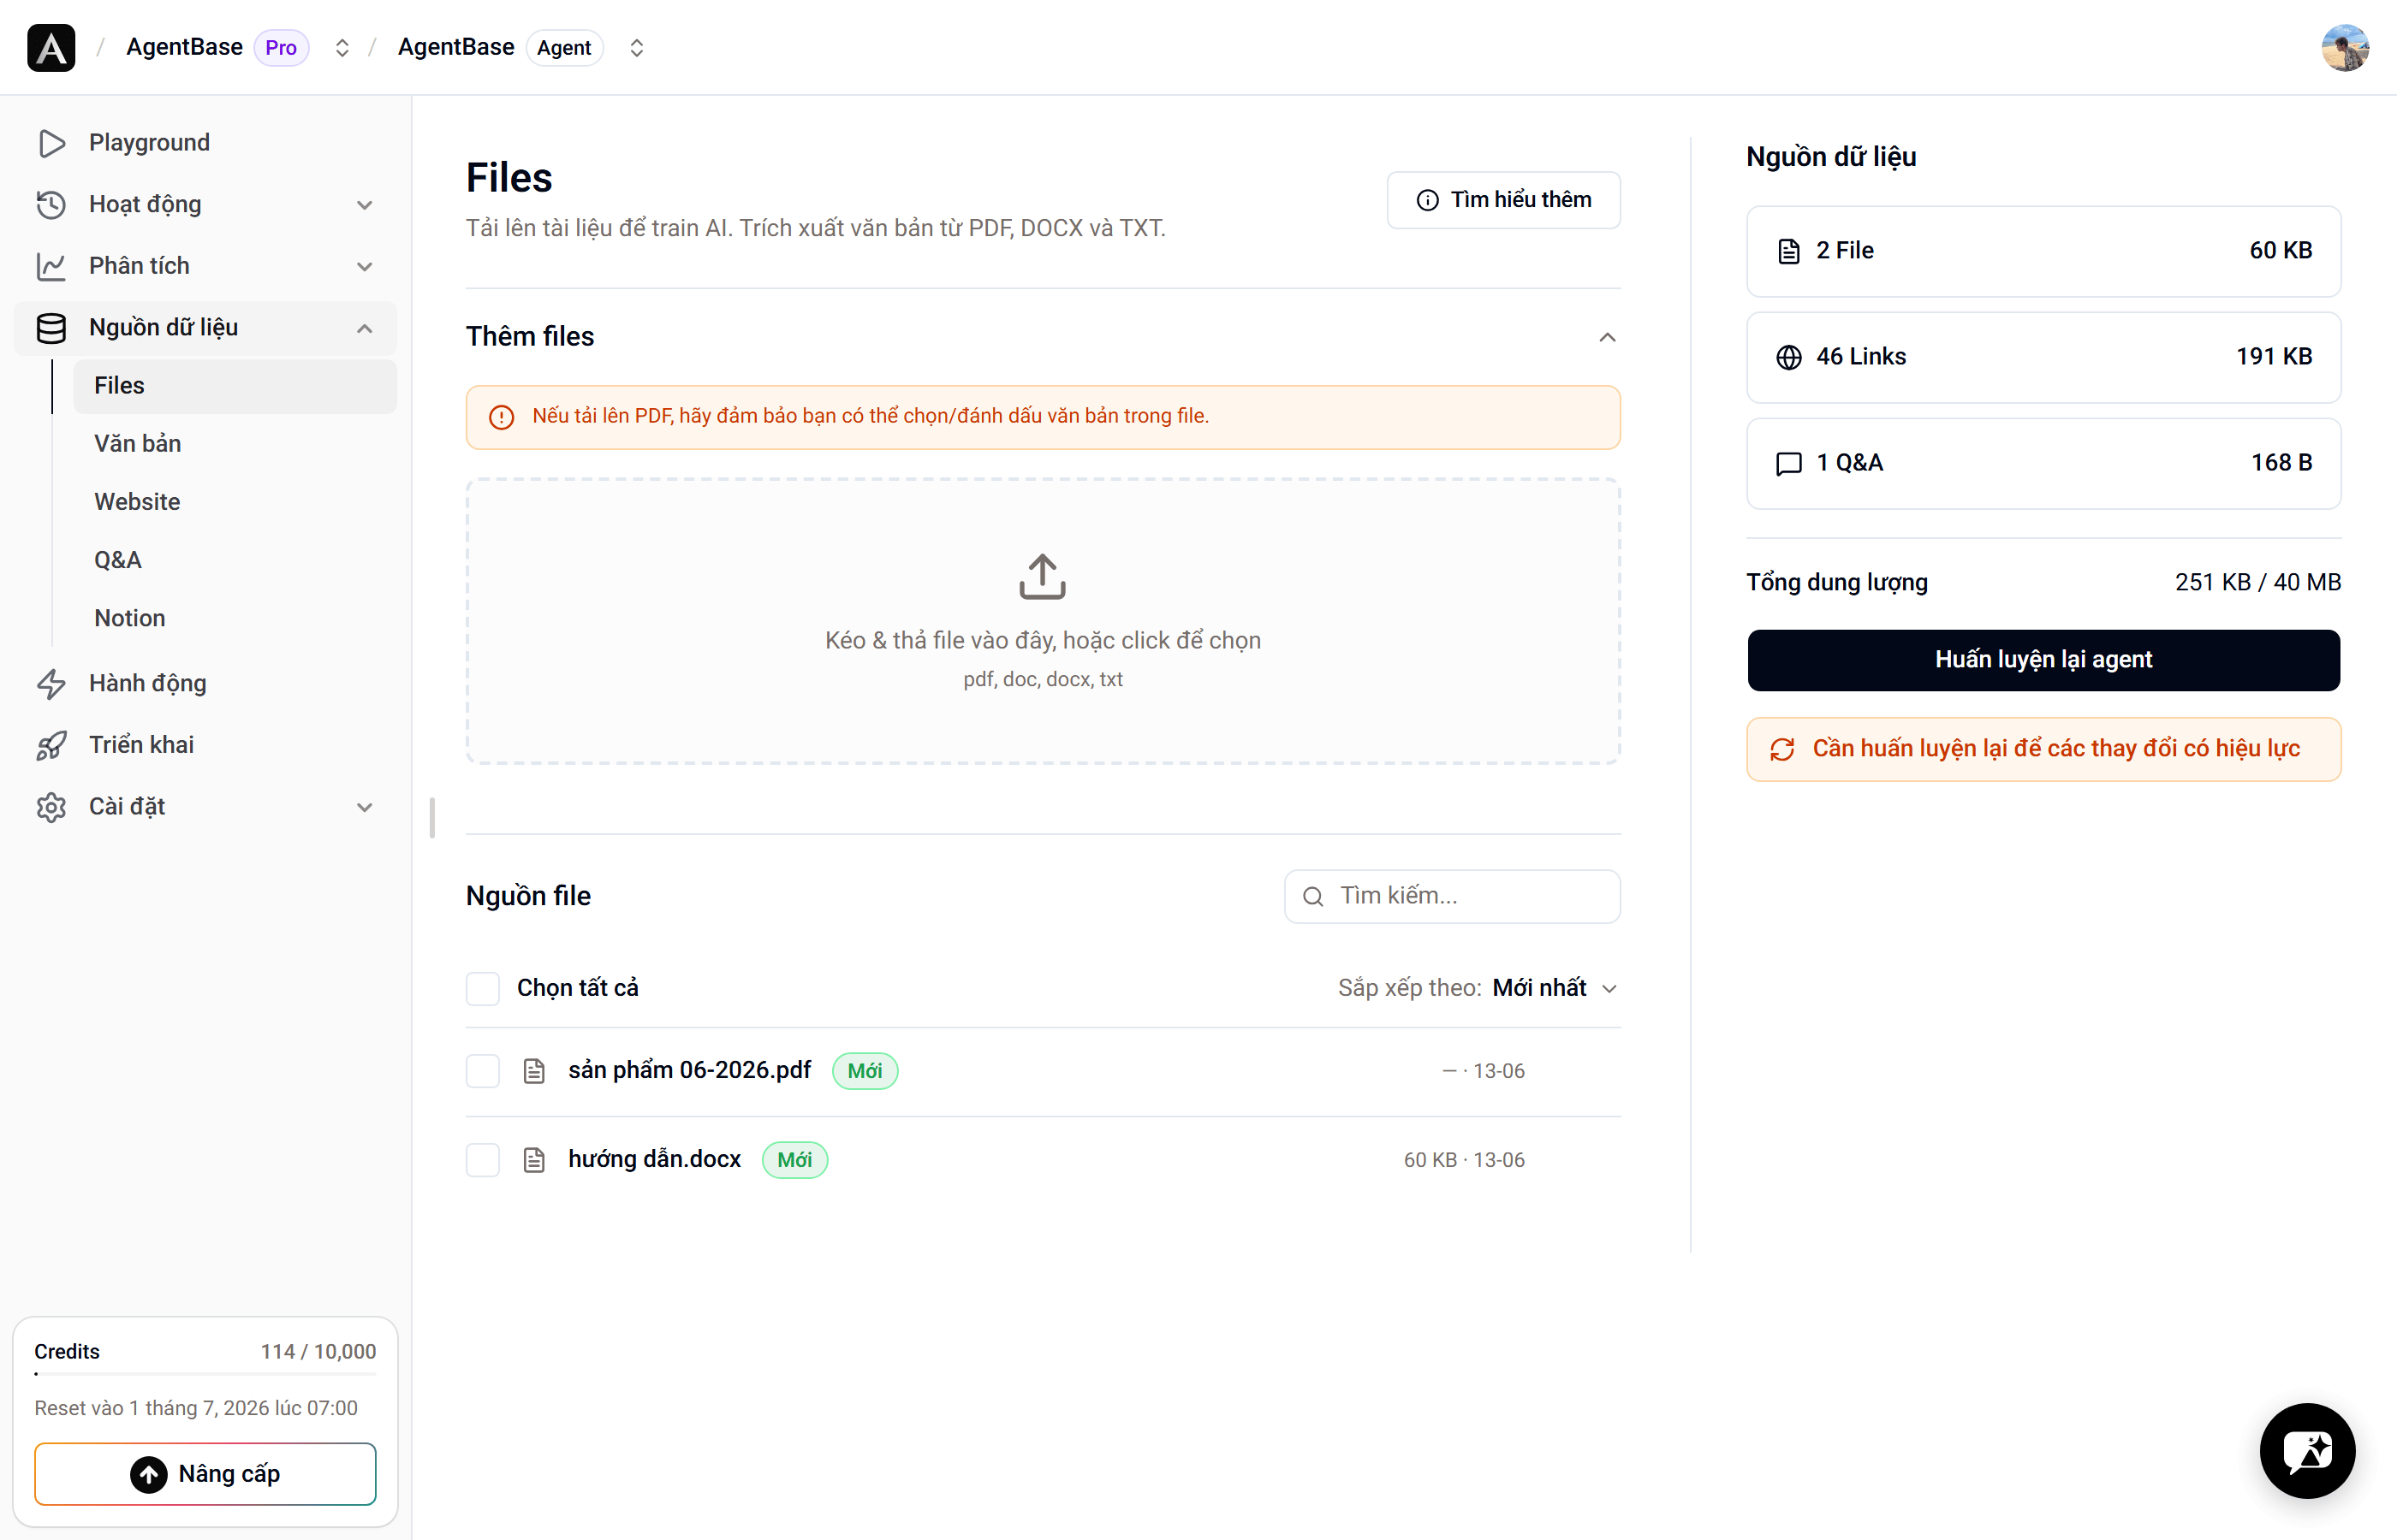The width and height of the screenshot is (2397, 1540).
Task: Open Triển khai in sidebar
Action: (205, 745)
